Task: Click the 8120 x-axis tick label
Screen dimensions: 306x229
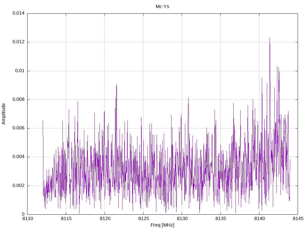Action: click(105, 219)
